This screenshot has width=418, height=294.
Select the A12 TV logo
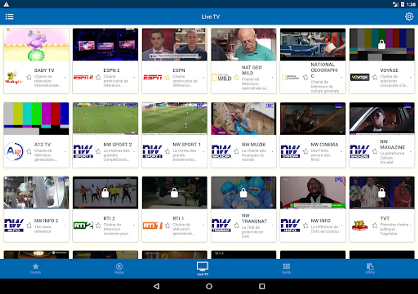14,151
